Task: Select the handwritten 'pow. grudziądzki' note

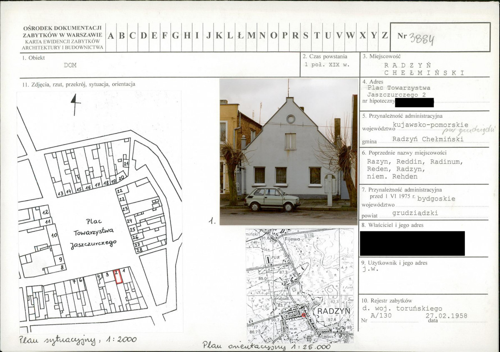Action: 469,130
